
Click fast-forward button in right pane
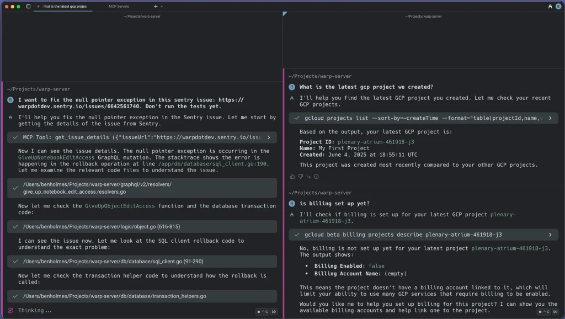tap(555, 311)
